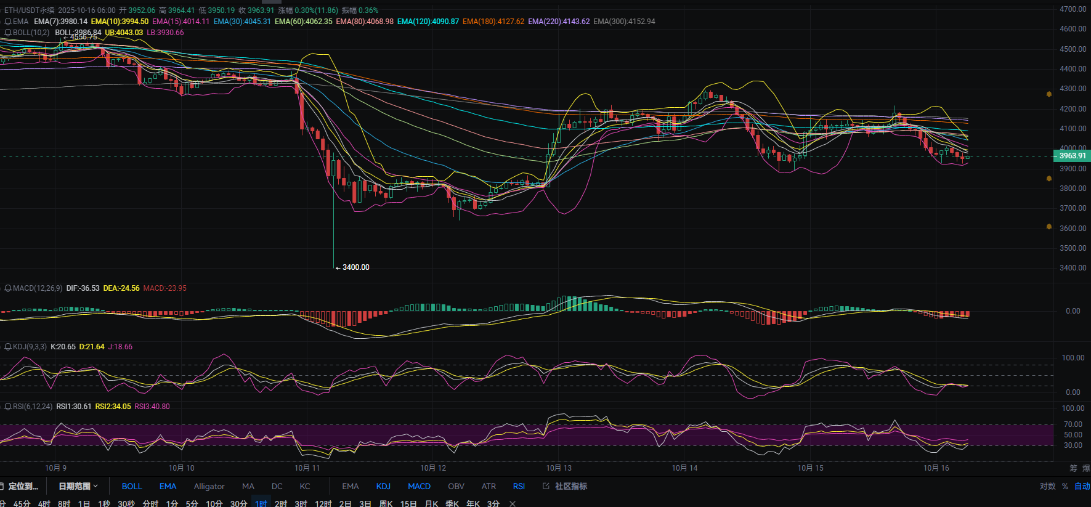This screenshot has width=1091, height=507.
Task: Switch to the 4时 timeframe tab
Action: pos(44,503)
